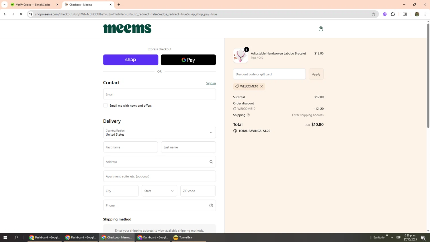
Task: Open the tab search dropdown arrow
Action: pyautogui.click(x=4, y=5)
